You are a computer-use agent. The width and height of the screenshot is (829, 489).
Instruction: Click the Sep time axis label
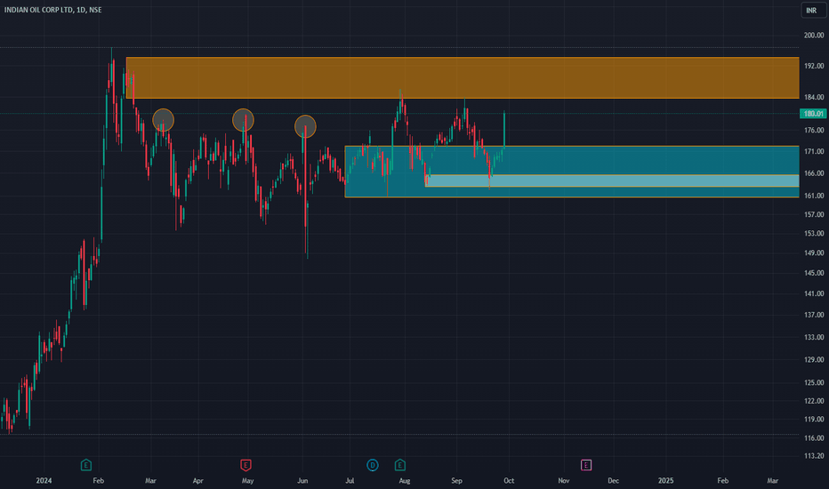(x=457, y=480)
